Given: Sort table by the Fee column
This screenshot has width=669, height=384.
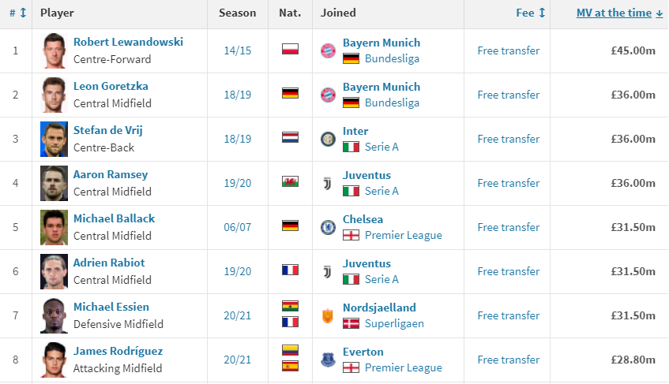Looking at the screenshot, I should [531, 13].
